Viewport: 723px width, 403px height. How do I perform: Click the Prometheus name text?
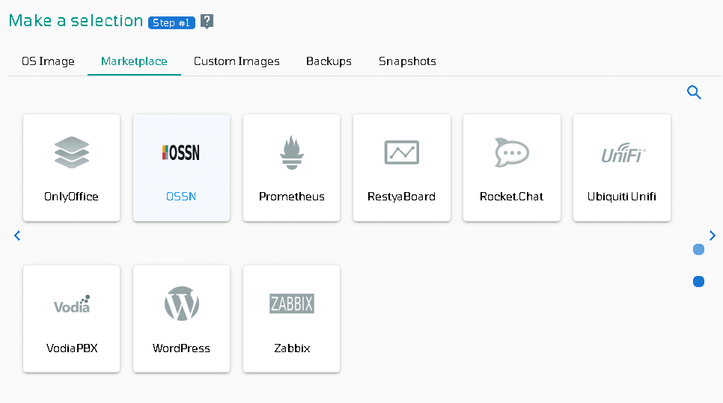click(x=292, y=197)
